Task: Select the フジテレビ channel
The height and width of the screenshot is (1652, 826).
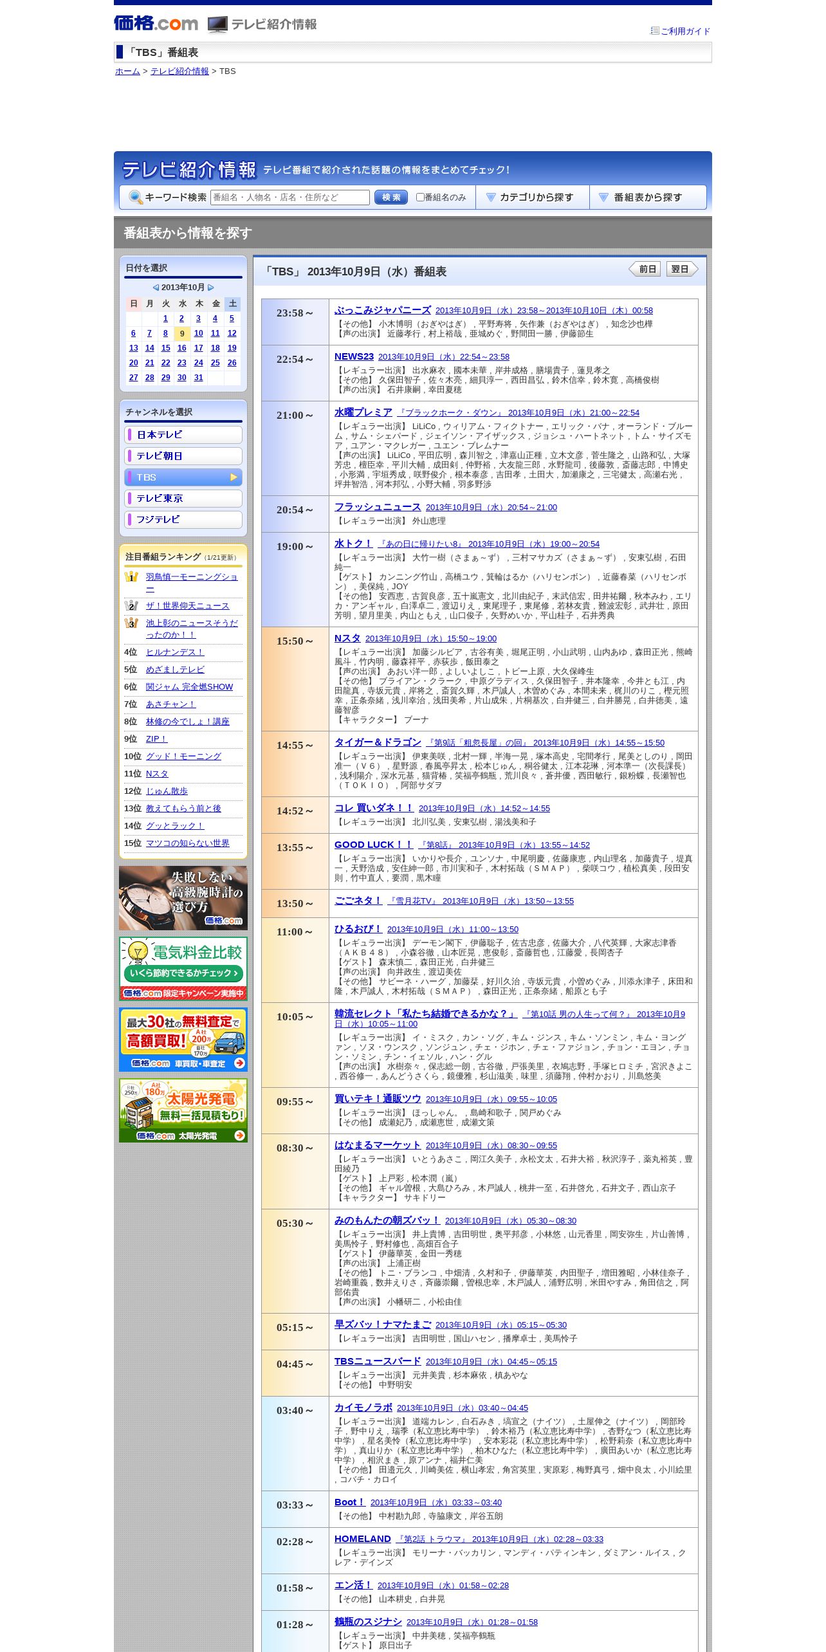Action: (x=183, y=520)
